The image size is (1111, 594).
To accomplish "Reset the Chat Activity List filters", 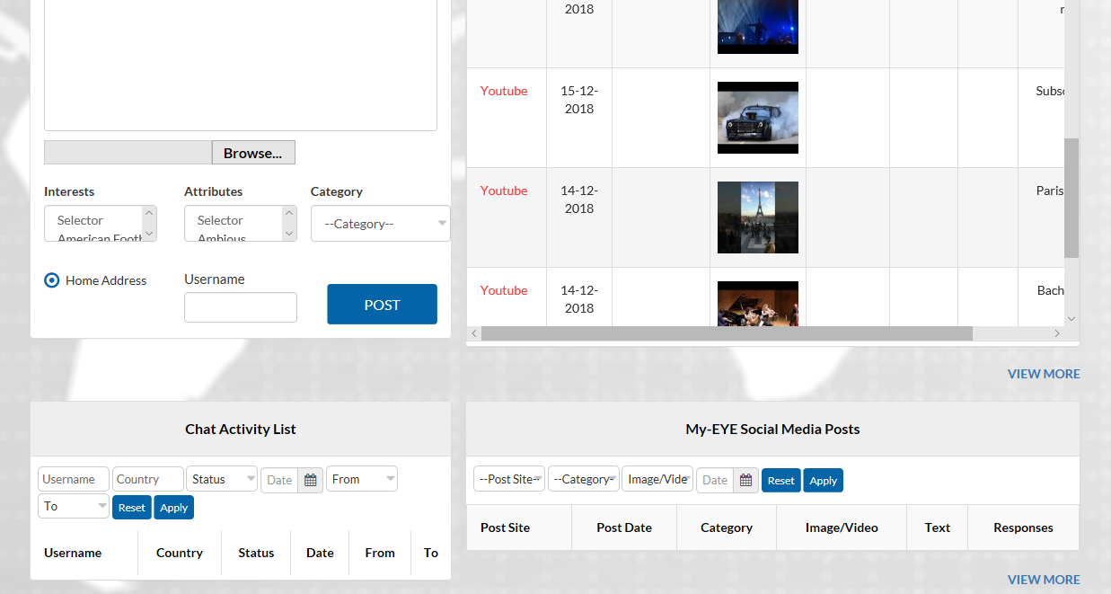I will (x=132, y=508).
